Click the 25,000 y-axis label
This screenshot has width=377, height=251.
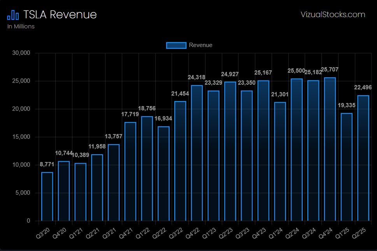click(x=21, y=81)
